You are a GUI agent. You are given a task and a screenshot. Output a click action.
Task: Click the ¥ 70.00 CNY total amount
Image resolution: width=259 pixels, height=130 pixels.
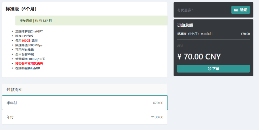pyautogui.click(x=199, y=57)
